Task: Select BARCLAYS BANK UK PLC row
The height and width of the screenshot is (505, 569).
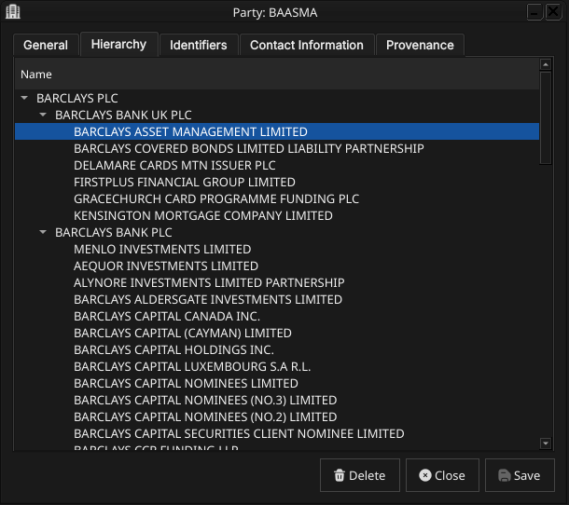Action: point(277,115)
